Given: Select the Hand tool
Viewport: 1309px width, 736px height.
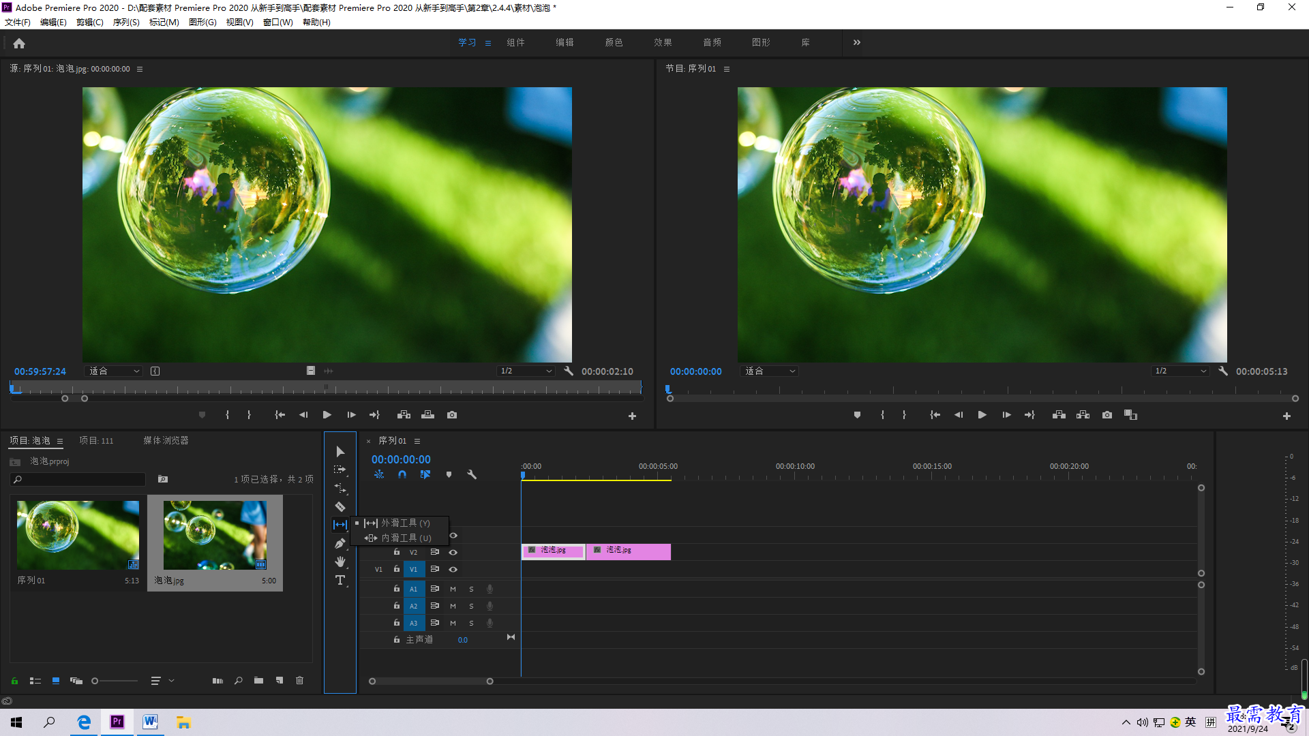Looking at the screenshot, I should [340, 562].
